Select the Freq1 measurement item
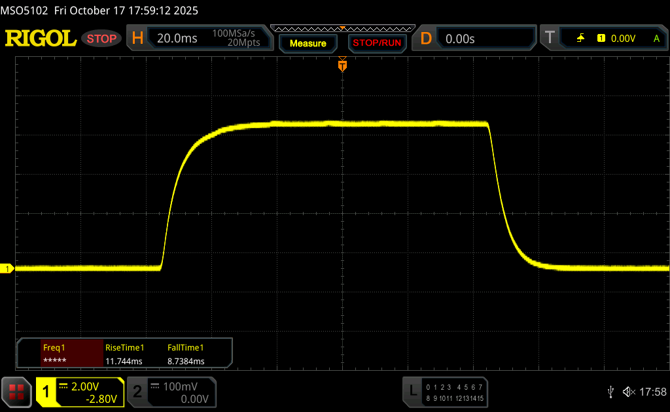Screen dimensions: 670x412 click(x=60, y=354)
